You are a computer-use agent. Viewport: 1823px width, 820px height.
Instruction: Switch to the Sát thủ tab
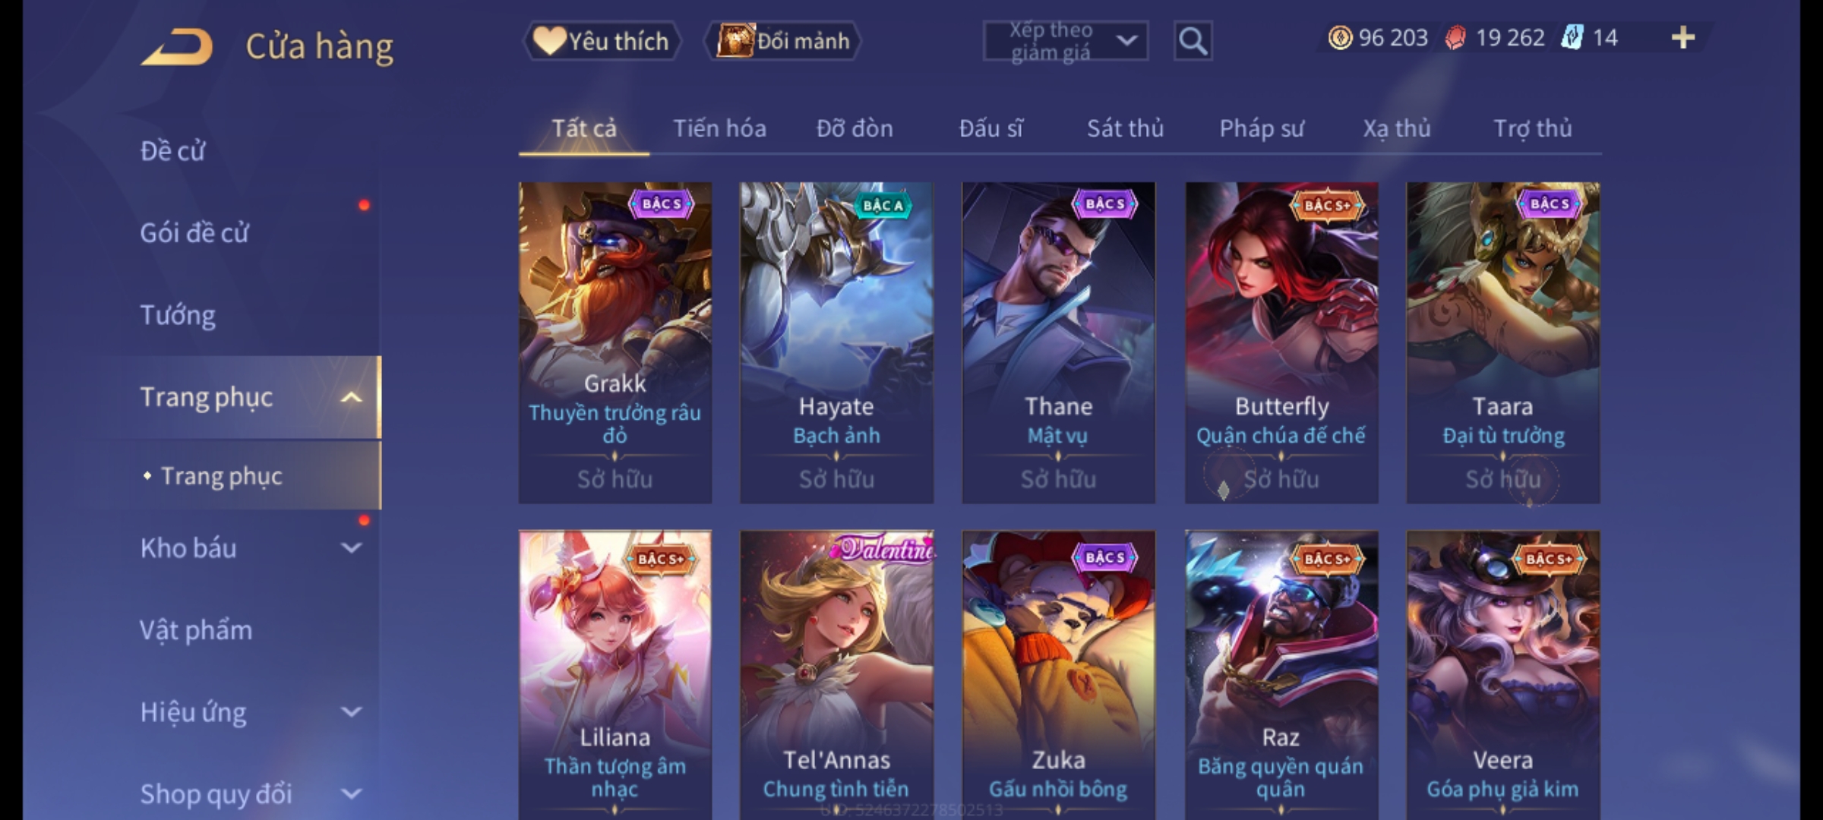(1125, 128)
